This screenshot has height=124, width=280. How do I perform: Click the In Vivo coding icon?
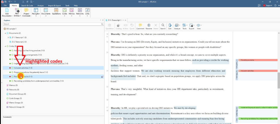coord(126,25)
